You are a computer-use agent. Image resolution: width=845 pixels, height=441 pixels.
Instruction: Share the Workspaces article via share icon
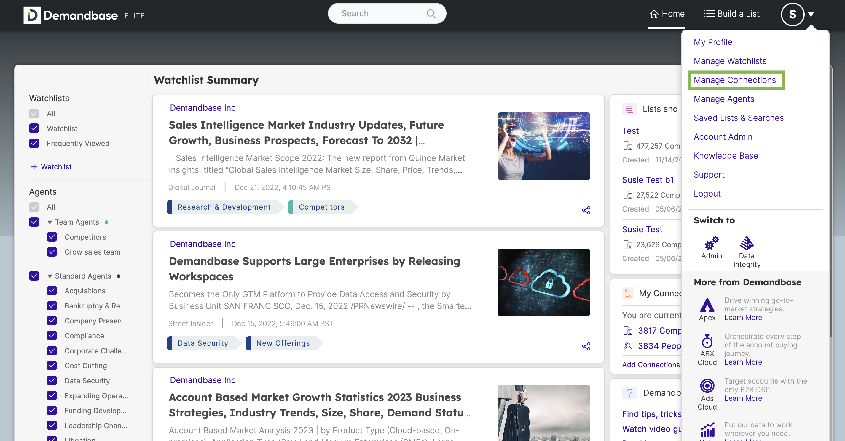tap(586, 346)
